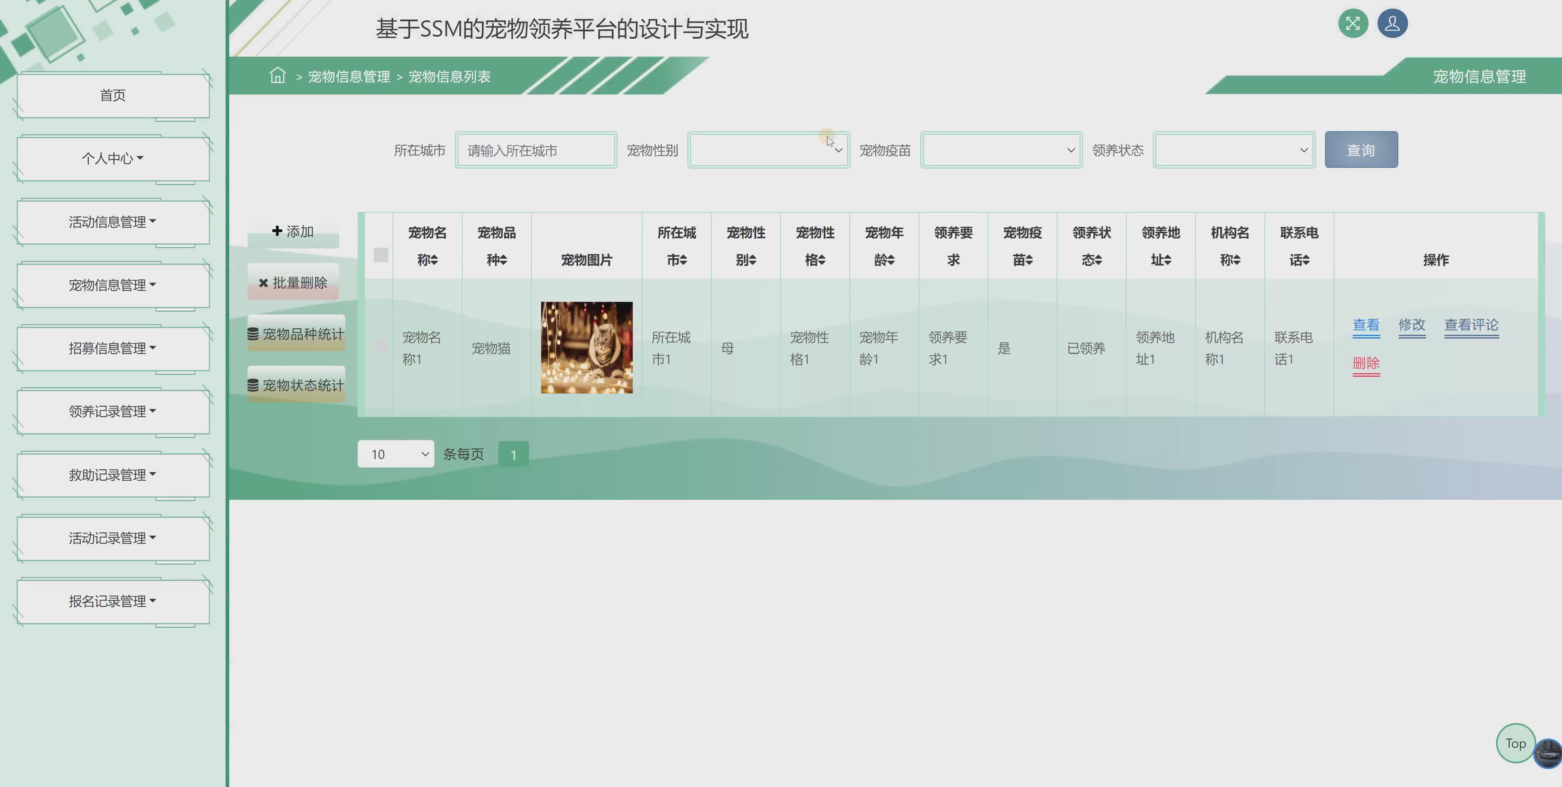Image resolution: width=1562 pixels, height=787 pixels.
Task: Expand 领养记录管理 in the sidebar
Action: point(113,411)
